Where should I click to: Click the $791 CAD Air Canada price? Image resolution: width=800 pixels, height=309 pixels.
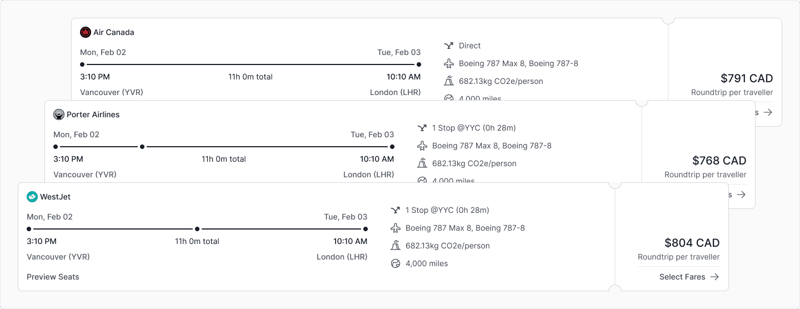[746, 78]
